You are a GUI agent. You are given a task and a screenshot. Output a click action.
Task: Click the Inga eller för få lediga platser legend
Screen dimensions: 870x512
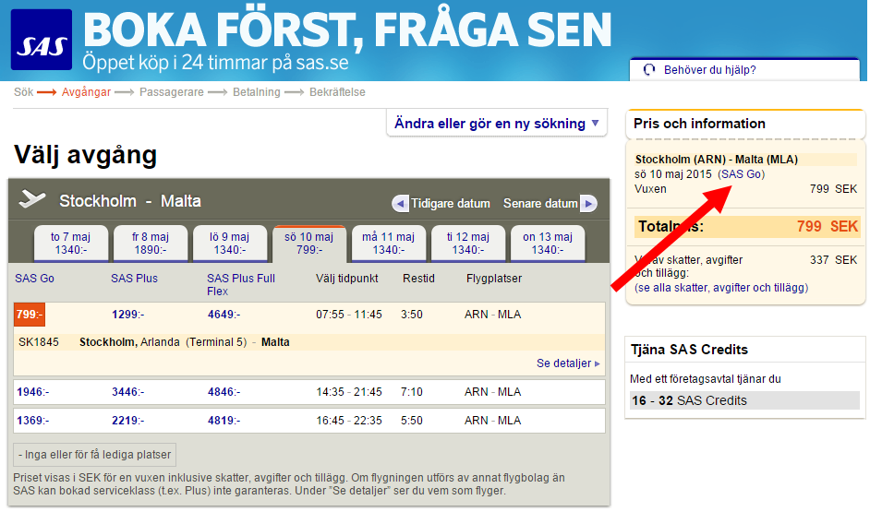coord(95,455)
